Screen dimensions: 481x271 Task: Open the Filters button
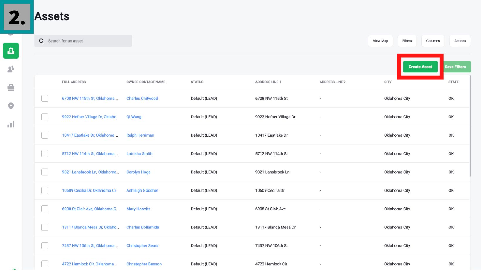tap(407, 41)
